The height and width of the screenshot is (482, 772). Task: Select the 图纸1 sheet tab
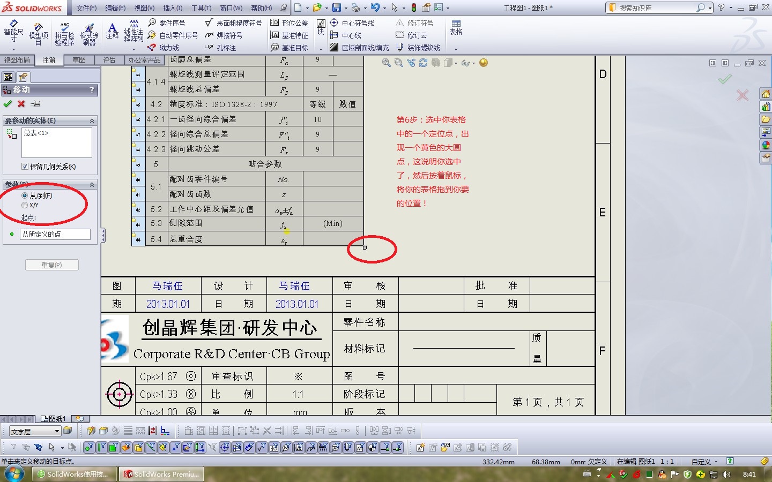pyautogui.click(x=53, y=419)
